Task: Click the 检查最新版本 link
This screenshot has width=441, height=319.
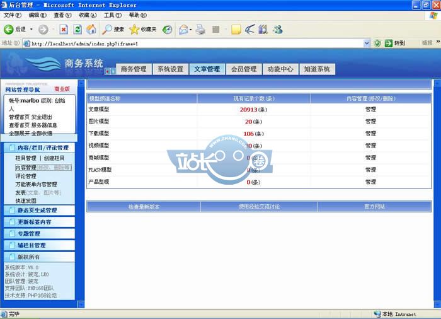Action: tap(144, 207)
